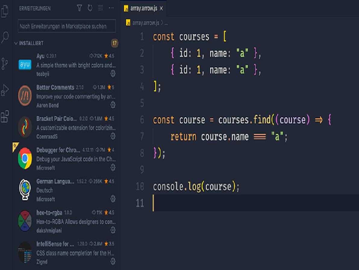Collapse the INSTALLIERT section
Viewport: 359px width, 270px height.
(x=16, y=43)
